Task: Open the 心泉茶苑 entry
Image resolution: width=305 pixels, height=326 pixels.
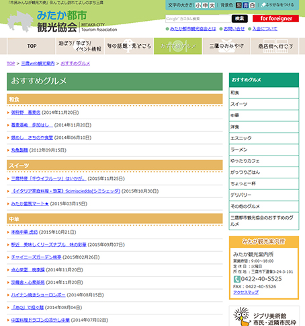Action: pyautogui.click(x=28, y=282)
